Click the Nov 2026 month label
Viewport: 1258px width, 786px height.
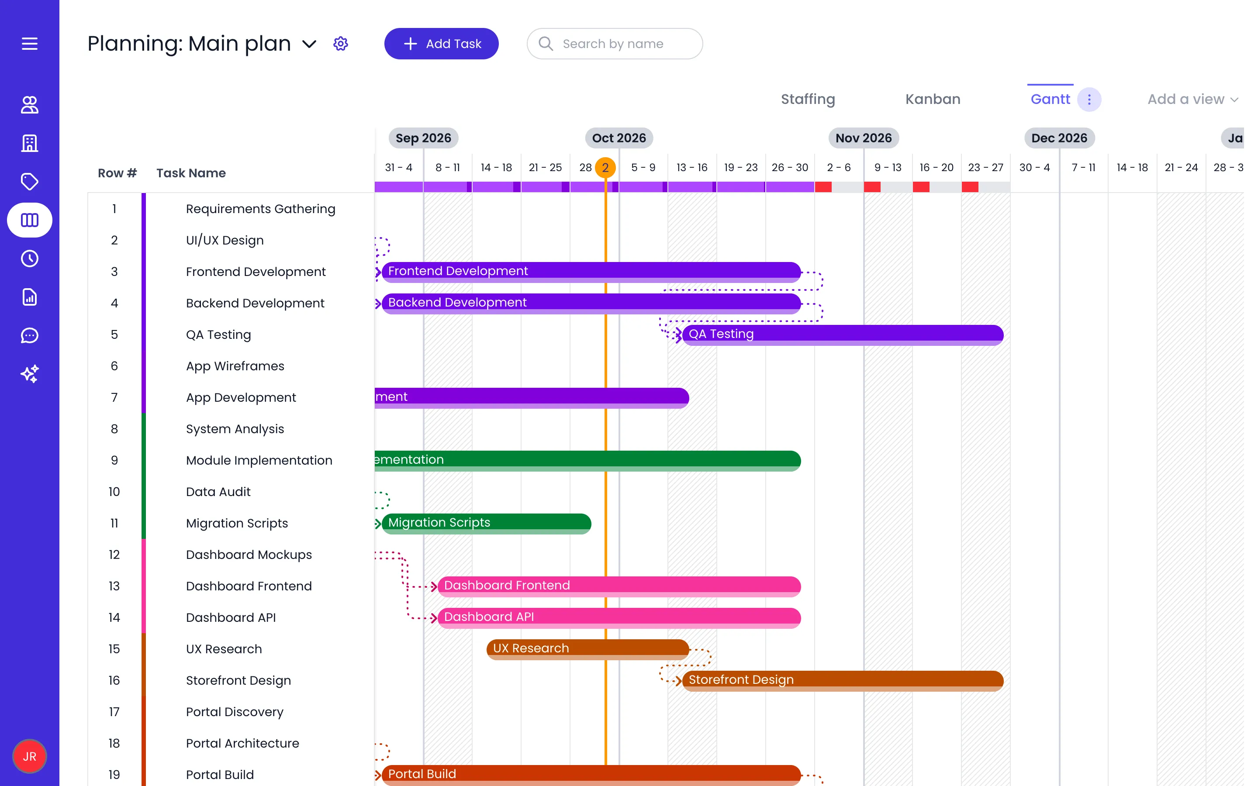(864, 138)
